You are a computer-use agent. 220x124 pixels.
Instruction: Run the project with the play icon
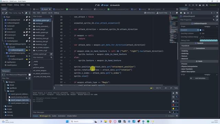point(186,5)
